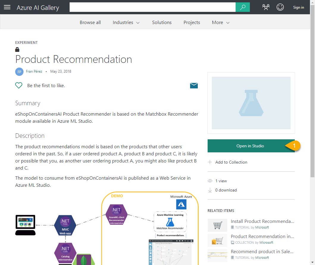315x265 pixels.
Task: Click the envelope email share icon
Action: click(194, 85)
